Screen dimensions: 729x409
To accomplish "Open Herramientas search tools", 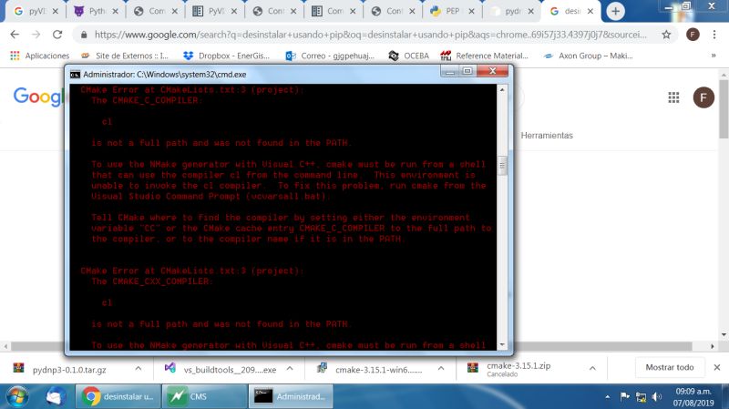I will click(547, 136).
